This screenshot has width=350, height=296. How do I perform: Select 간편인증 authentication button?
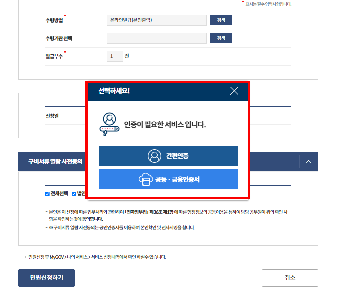point(168,156)
